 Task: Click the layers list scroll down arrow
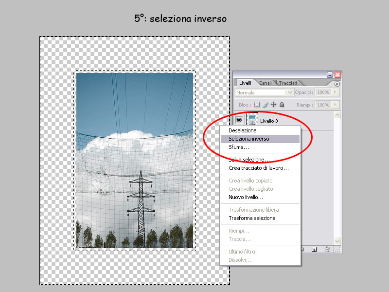click(x=337, y=240)
